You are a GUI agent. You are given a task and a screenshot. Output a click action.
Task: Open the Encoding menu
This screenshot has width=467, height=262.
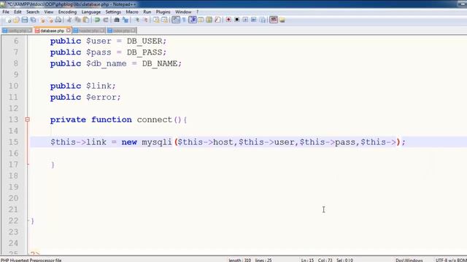pos(67,12)
